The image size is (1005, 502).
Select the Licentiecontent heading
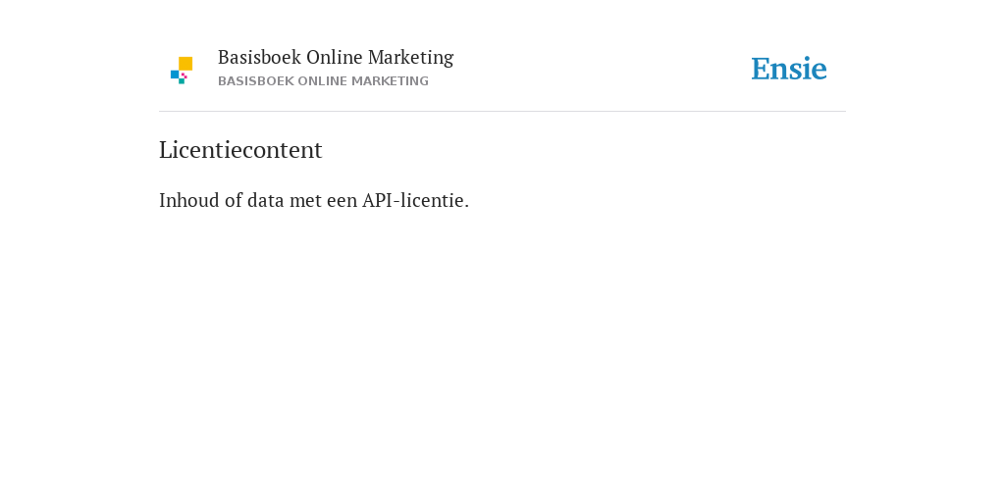click(x=240, y=150)
